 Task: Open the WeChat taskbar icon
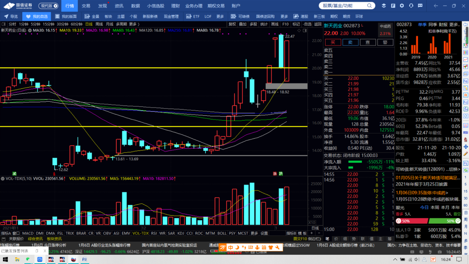28,259
